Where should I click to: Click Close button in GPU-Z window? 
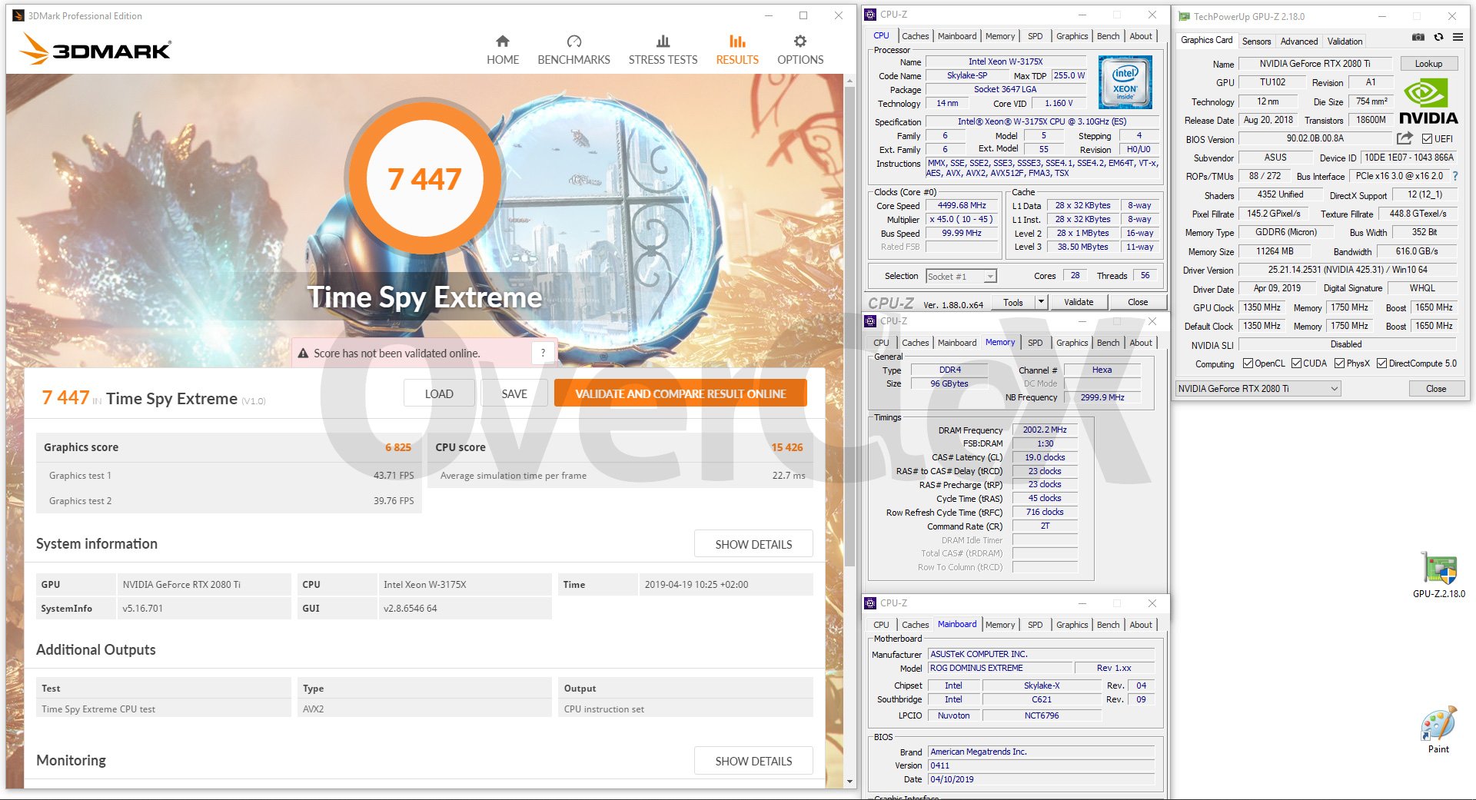(1435, 389)
